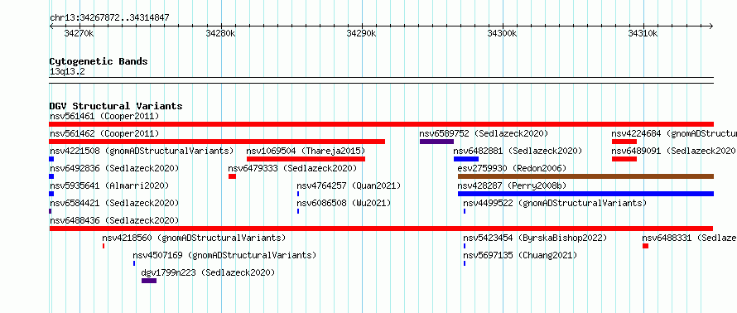The width and height of the screenshot is (737, 313).
Task: Open the nsv6492836 (Sedlazeck2020) label
Action: tap(114, 168)
